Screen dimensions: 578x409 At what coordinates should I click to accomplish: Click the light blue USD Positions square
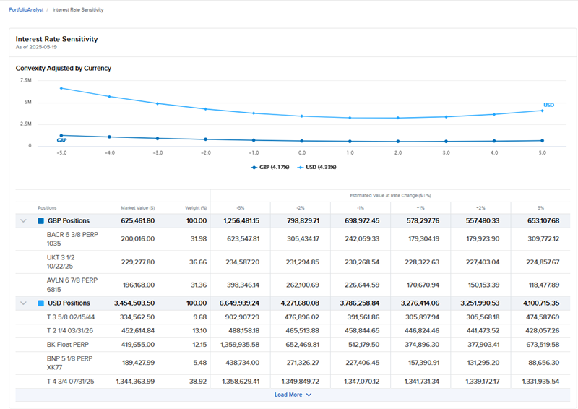[x=41, y=303]
